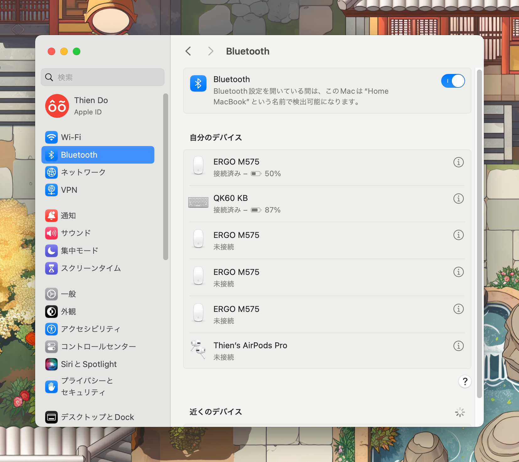Click the Siri と Spotlight icon
The image size is (519, 462).
point(51,364)
